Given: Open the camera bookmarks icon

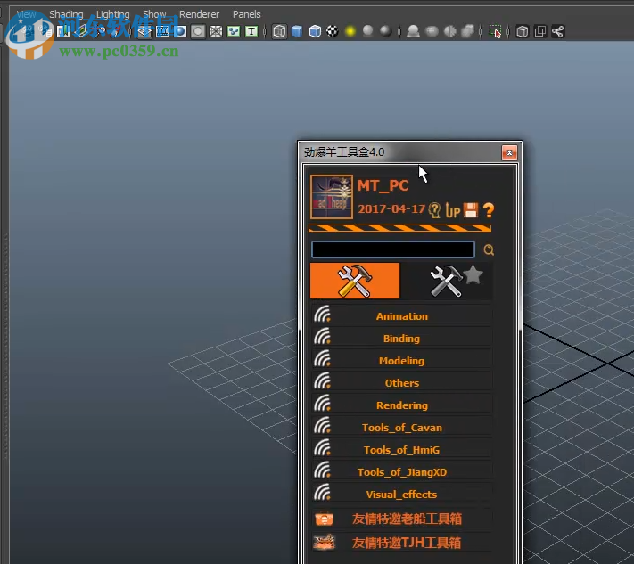Looking at the screenshot, I should coord(63,31).
